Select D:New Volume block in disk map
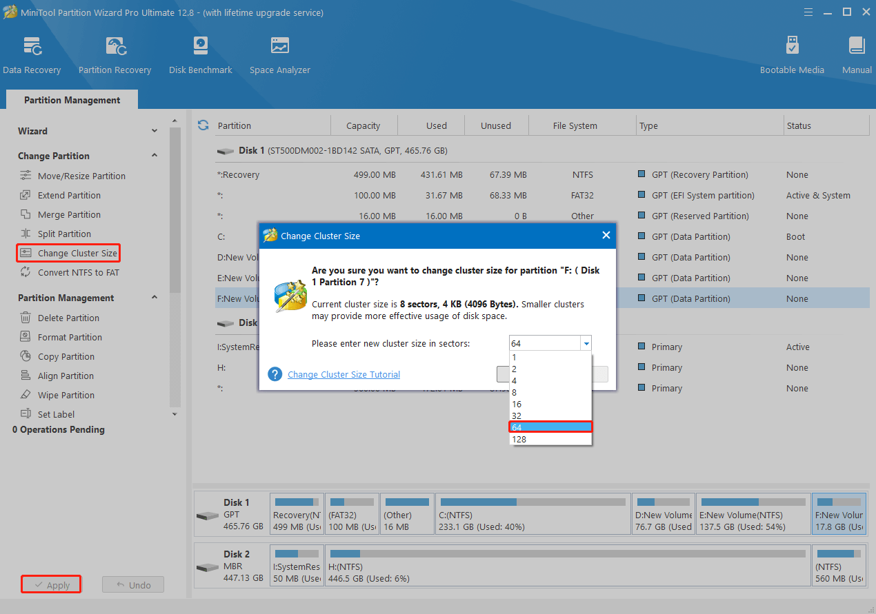 (663, 514)
